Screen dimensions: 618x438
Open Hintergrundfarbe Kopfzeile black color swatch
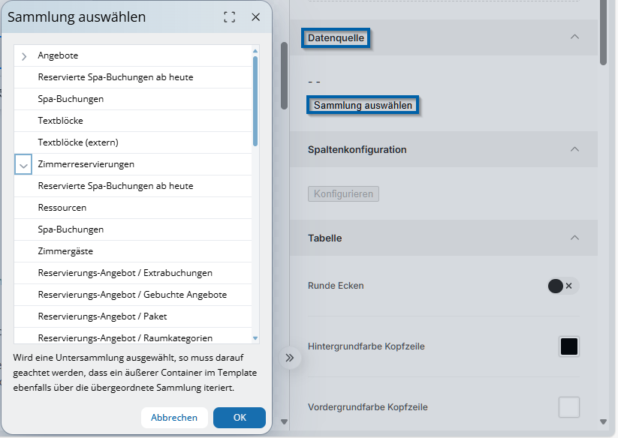(x=569, y=346)
